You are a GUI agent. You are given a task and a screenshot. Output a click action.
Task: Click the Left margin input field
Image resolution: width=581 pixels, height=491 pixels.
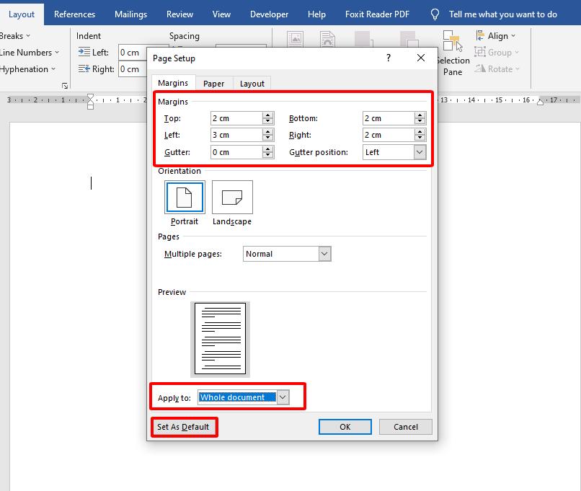click(x=236, y=135)
